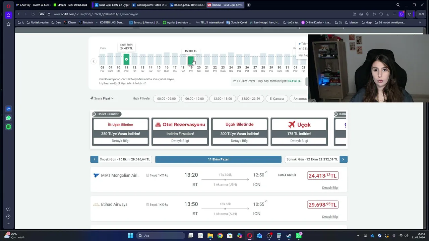Open Detaylı Bilgi for MIAT Mongolian flight

330,188
